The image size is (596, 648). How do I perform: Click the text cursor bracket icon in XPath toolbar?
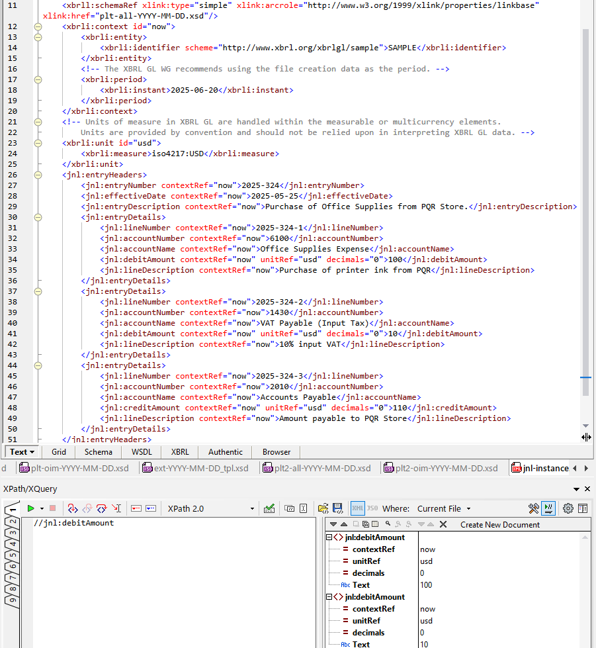tap(303, 508)
